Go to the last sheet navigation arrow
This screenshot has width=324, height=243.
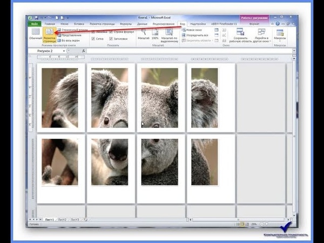click(40, 219)
